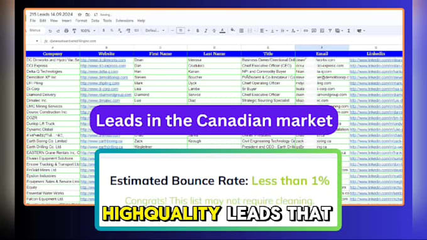Open the Borders tool
427x240 pixels.
pyautogui.click(x=241, y=31)
